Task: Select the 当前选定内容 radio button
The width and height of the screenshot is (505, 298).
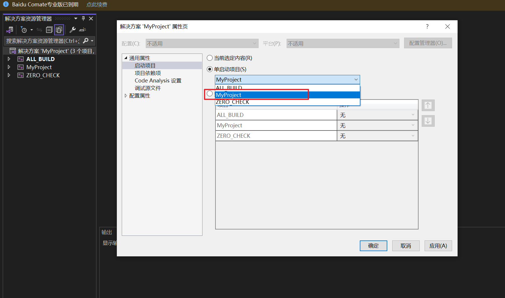Action: pos(210,58)
